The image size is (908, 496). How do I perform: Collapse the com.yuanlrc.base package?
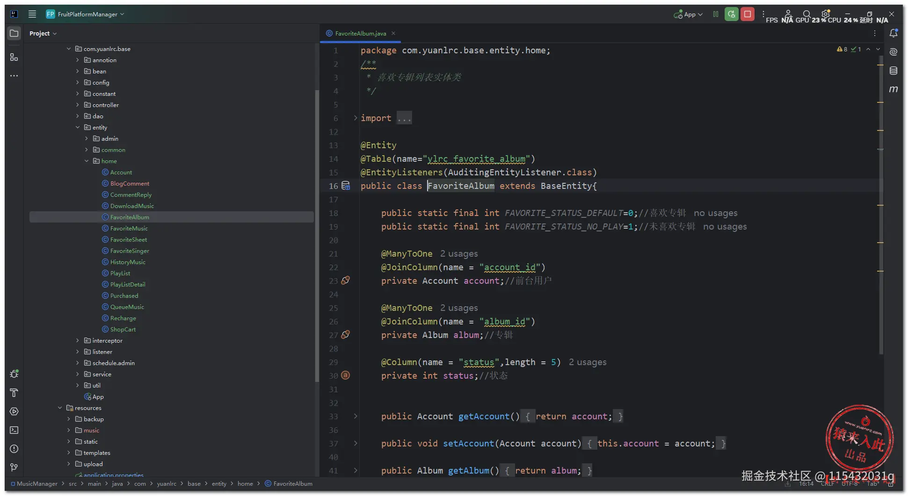(x=69, y=49)
